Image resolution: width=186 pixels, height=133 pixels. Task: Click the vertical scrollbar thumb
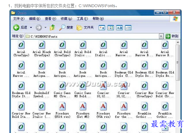pos(178,62)
